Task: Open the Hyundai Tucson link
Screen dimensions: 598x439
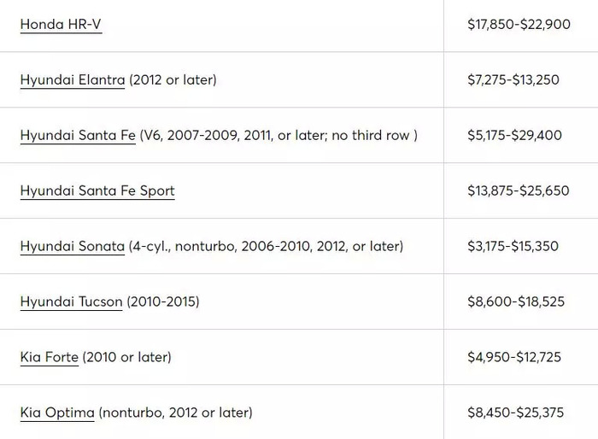Action: click(x=71, y=301)
